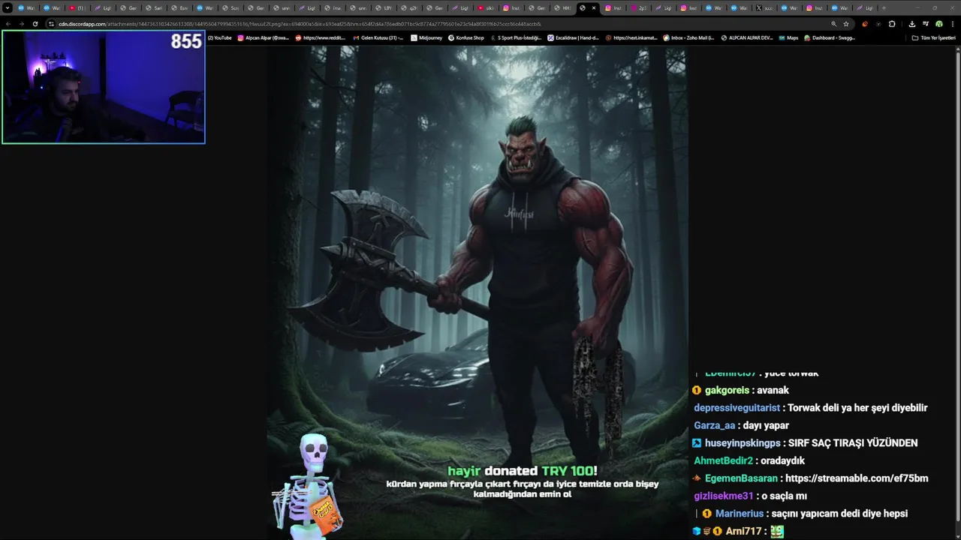This screenshot has height=540, width=961.
Task: Open the ALPCAN ALPAR DEV bookmark
Action: point(747,37)
